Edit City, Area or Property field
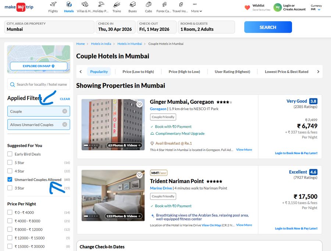Screen dimensions: 331x251 click(49, 27)
